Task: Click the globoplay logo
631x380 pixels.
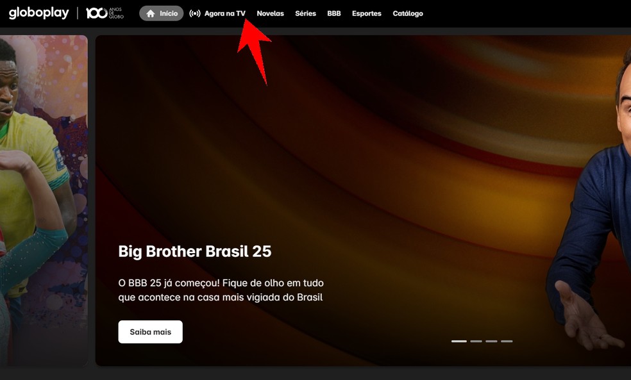Action: coord(39,13)
